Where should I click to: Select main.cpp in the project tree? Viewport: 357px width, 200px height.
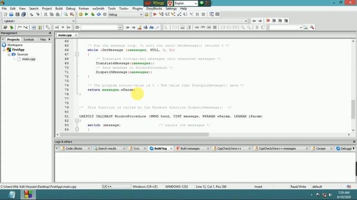coord(28,59)
